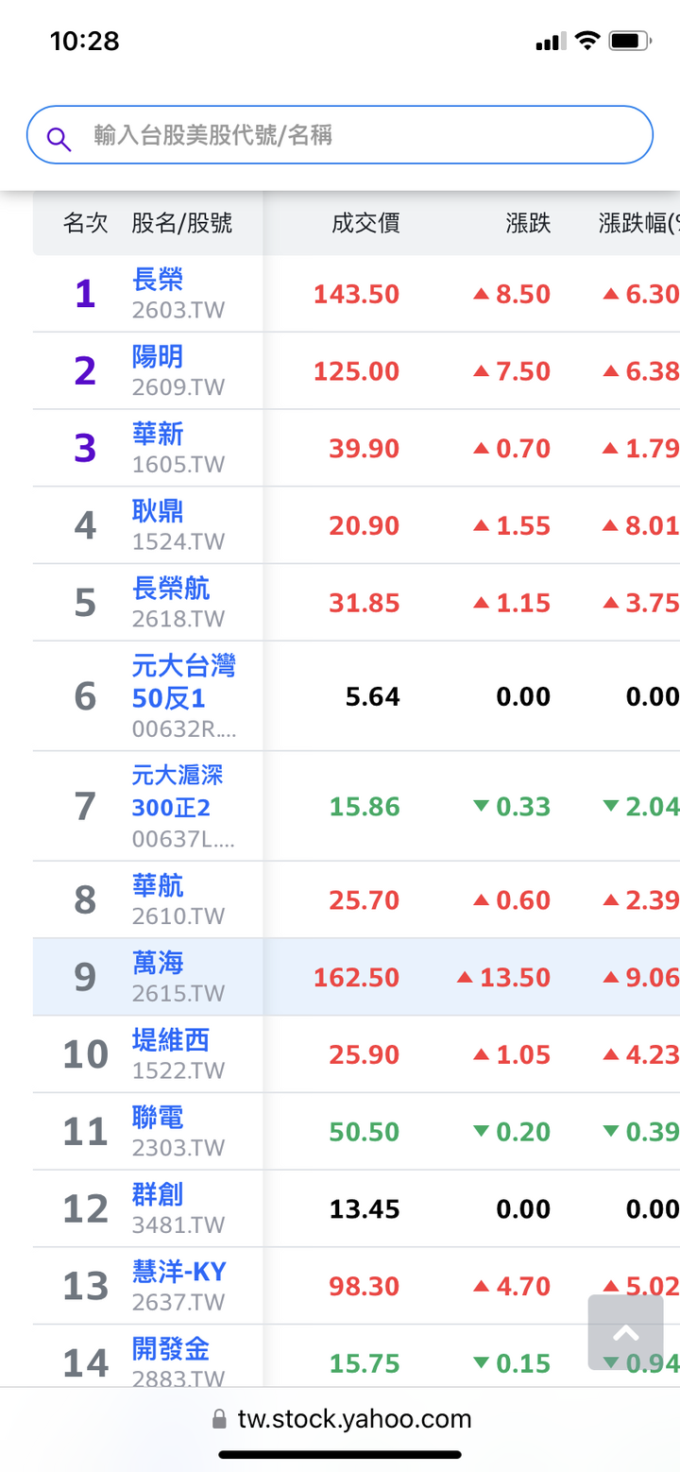The image size is (680, 1472).
Task: Tap price 25.90 for 堤維西
Action: pos(365,1056)
